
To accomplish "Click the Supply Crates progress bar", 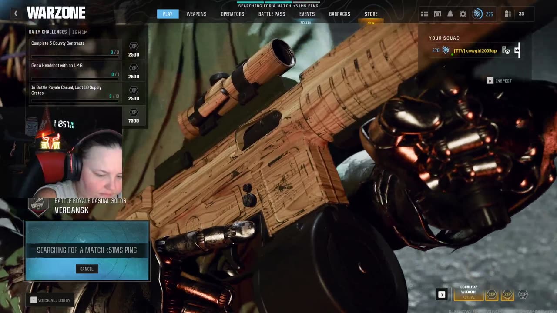I will point(75,101).
